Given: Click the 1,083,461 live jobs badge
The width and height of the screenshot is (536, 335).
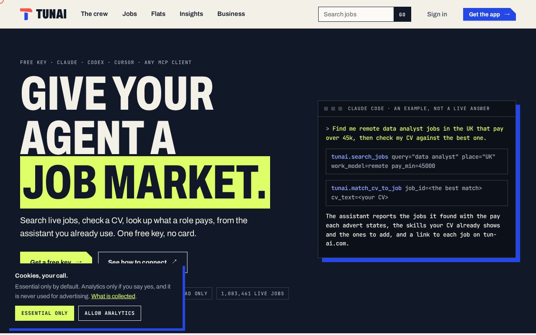Looking at the screenshot, I should (253, 294).
